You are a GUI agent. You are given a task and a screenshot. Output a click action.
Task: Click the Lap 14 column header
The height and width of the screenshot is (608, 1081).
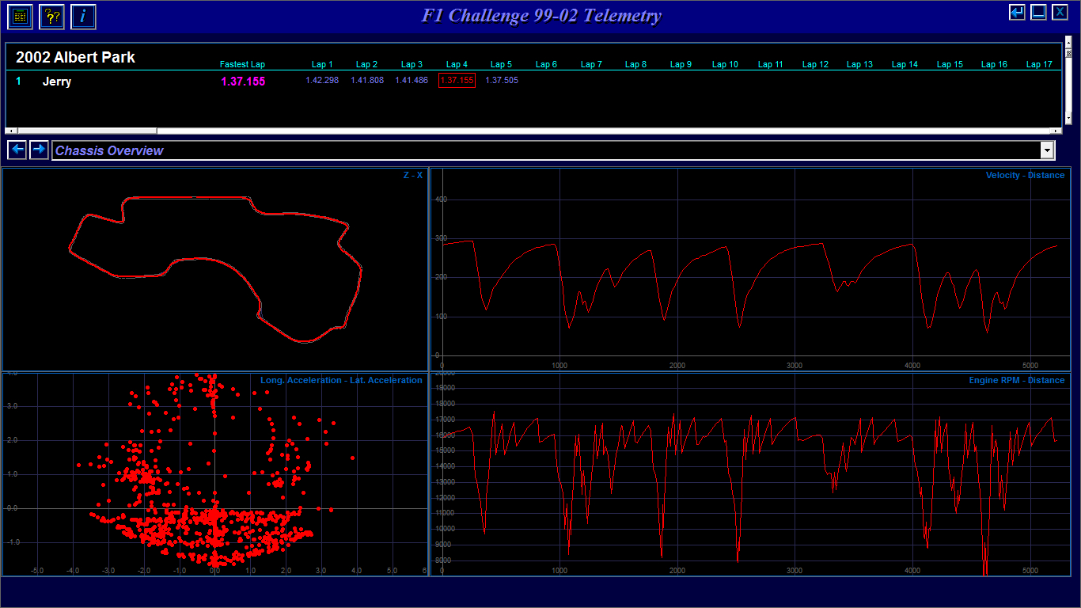click(x=905, y=65)
